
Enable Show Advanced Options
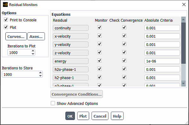(x=53, y=103)
